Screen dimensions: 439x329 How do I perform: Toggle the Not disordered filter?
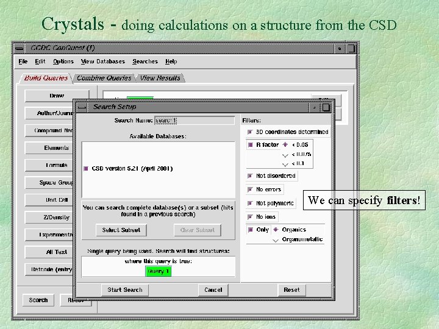[250, 175]
